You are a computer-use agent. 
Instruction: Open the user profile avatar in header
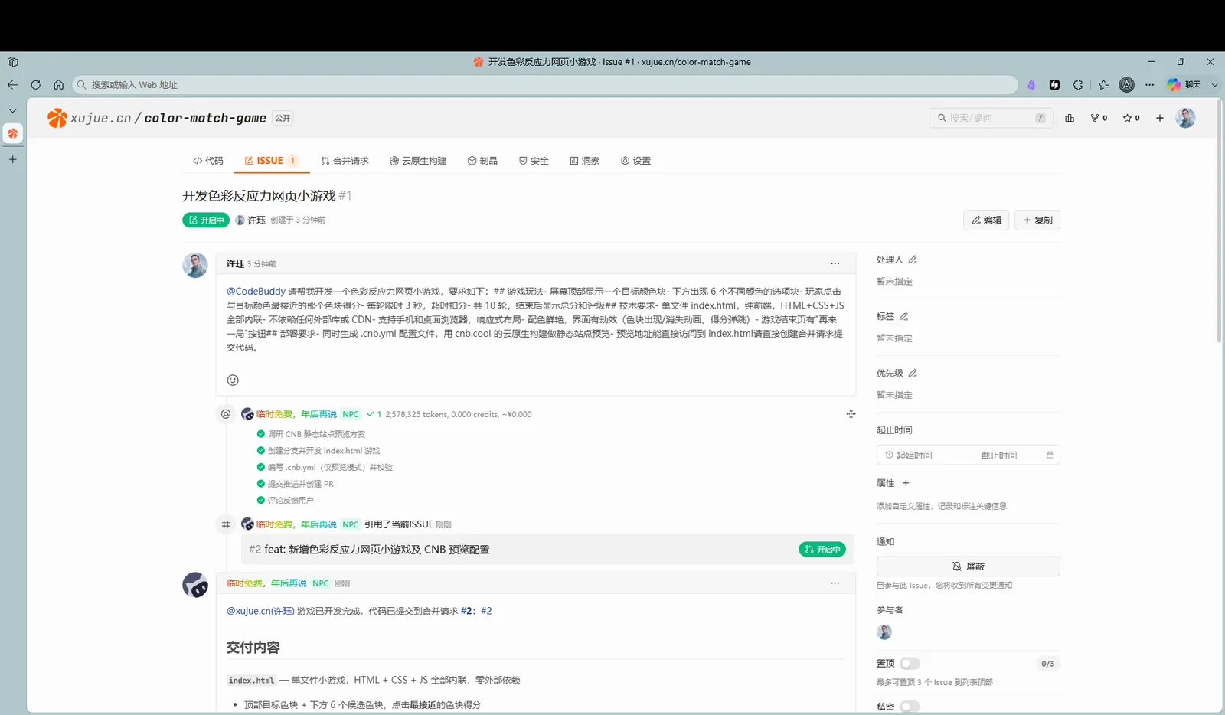click(x=1185, y=118)
